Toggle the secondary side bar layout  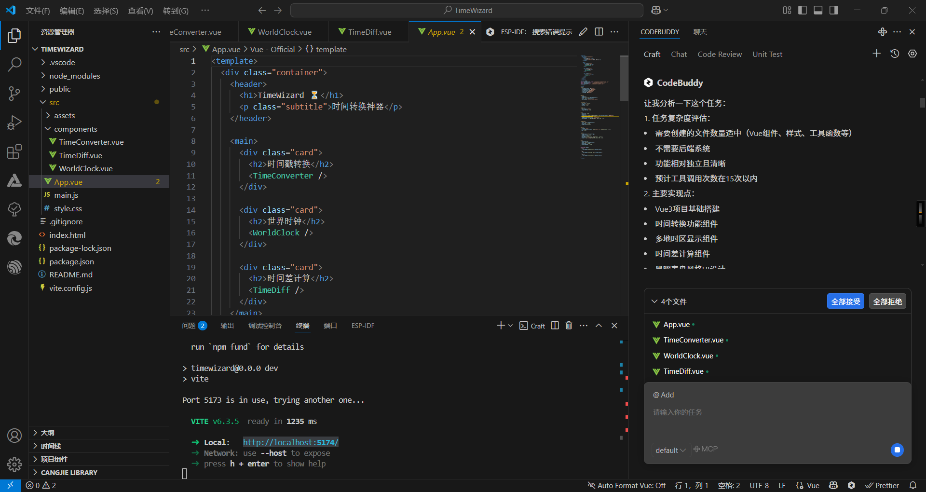(x=833, y=10)
